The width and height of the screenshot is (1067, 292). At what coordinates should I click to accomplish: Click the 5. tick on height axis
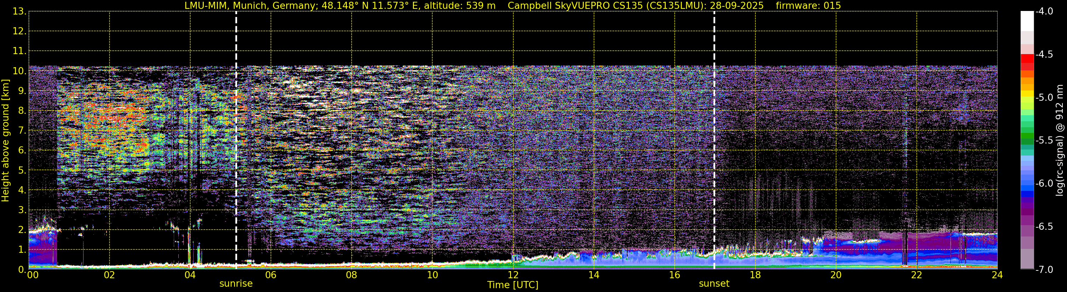(x=22, y=170)
